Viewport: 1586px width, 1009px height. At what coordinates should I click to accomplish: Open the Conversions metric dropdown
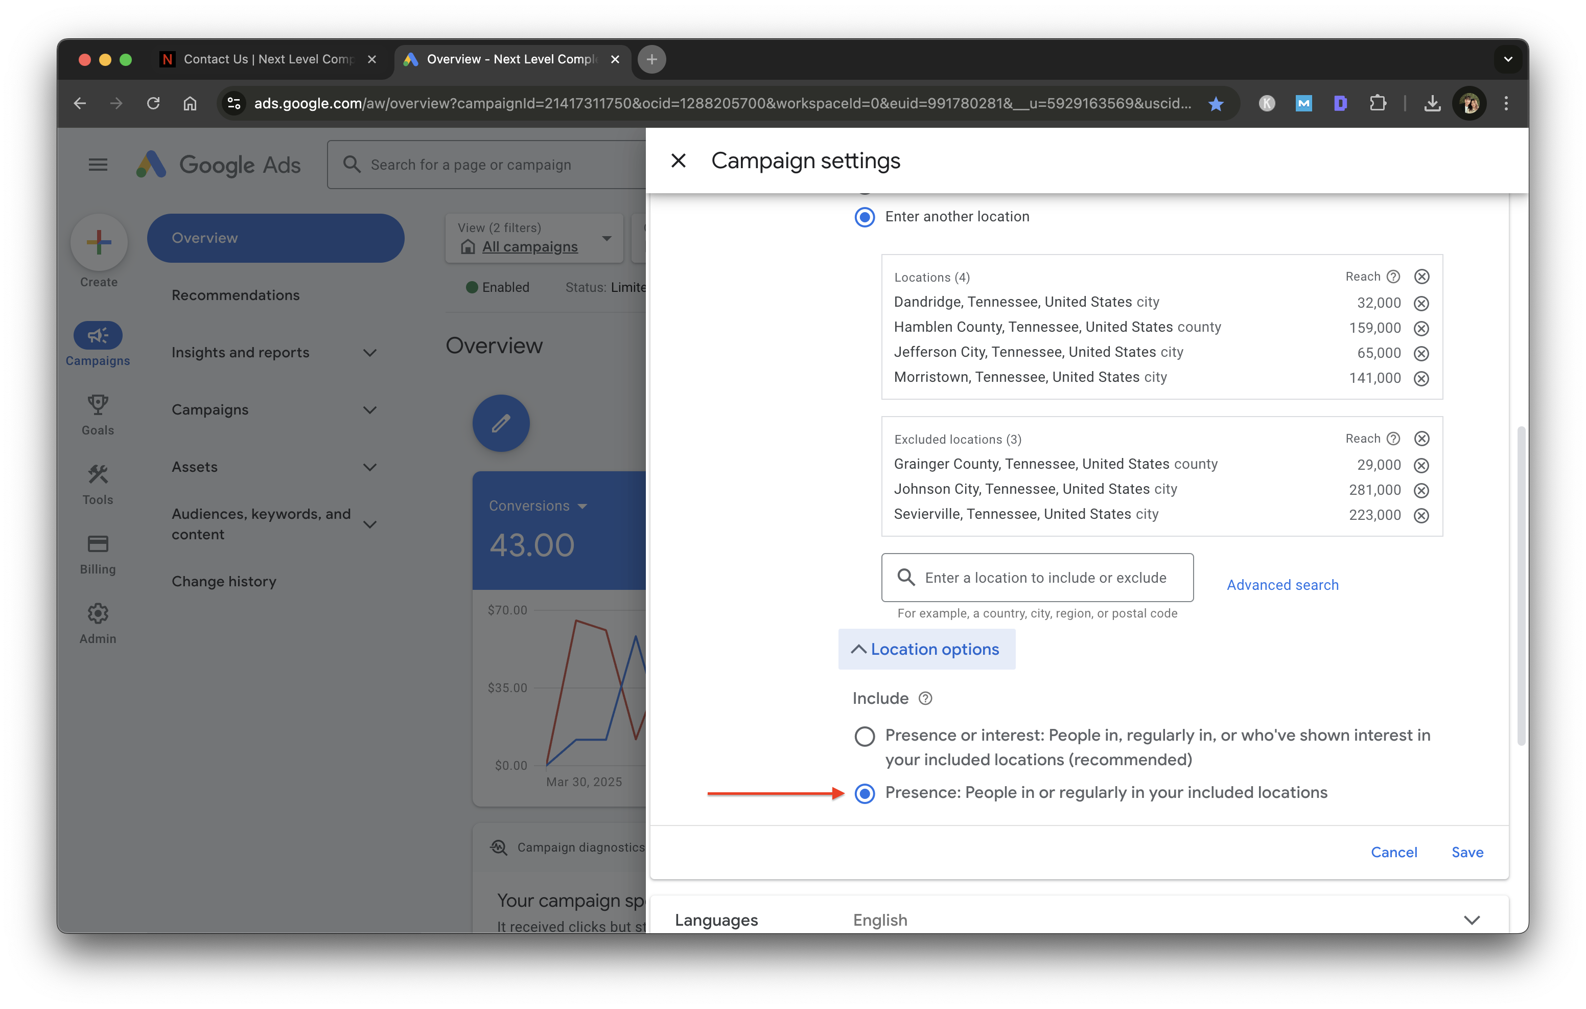[538, 506]
